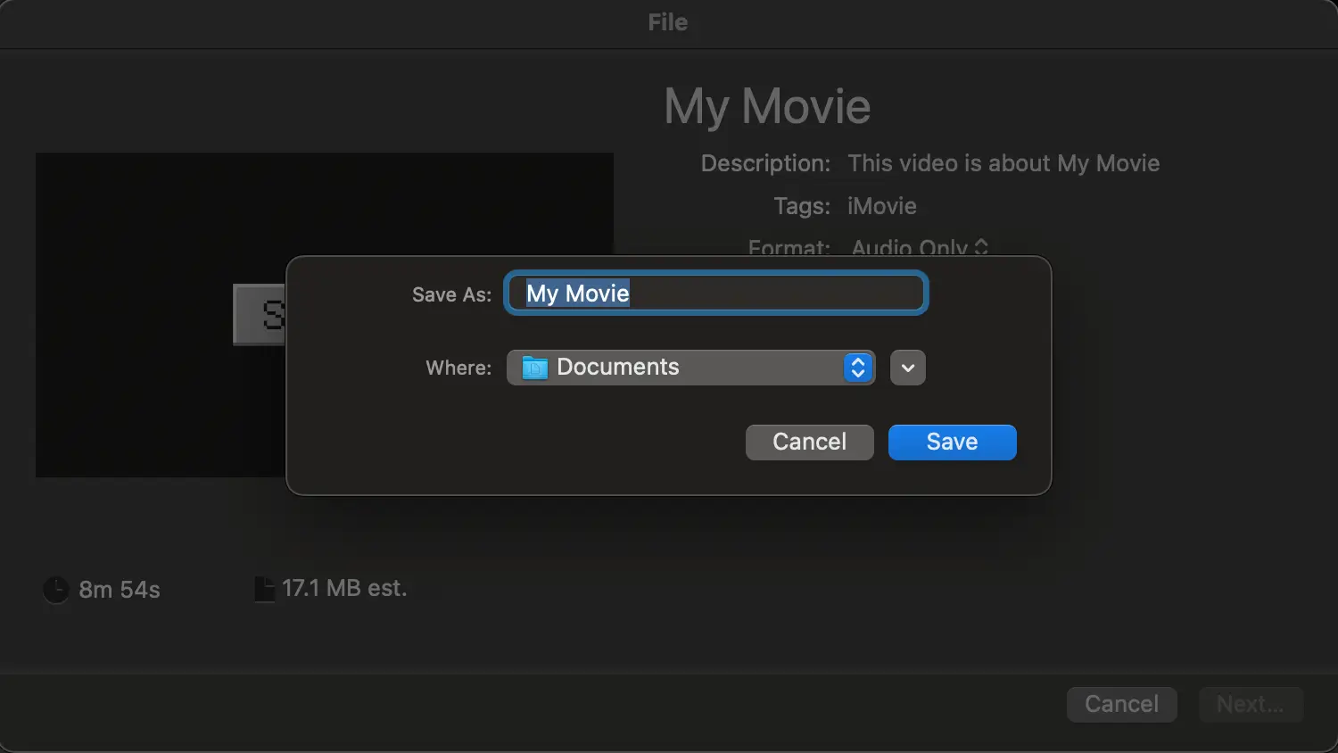
Task: Click the disabled Next button
Action: click(x=1251, y=704)
